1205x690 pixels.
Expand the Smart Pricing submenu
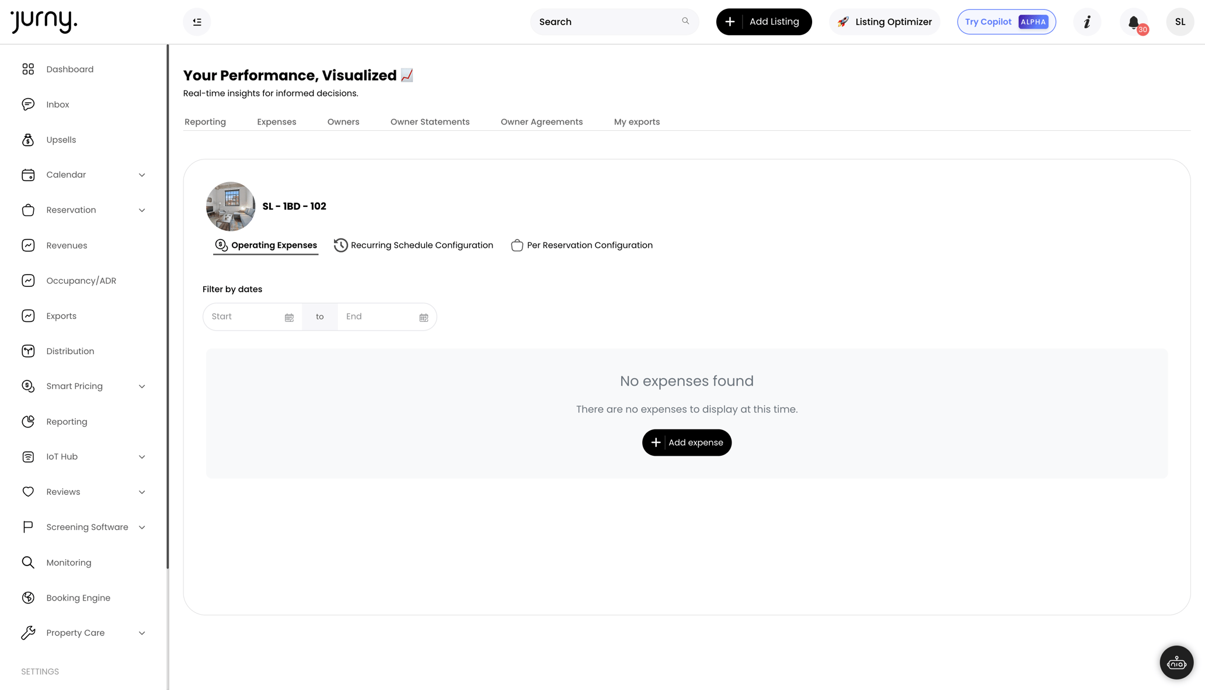click(x=142, y=386)
